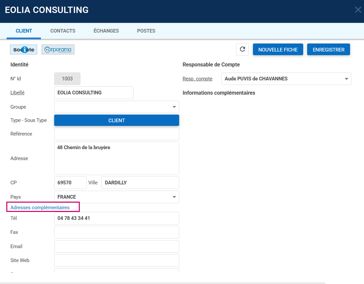Click the underlined Resp. compte label
The image size is (364, 284).
tap(197, 79)
